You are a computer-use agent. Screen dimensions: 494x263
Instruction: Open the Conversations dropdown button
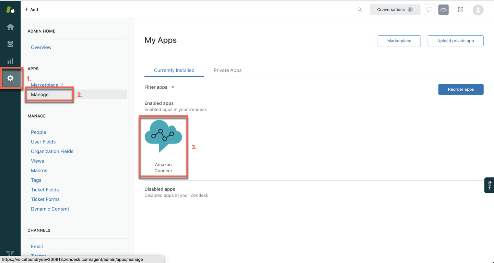[395, 10]
